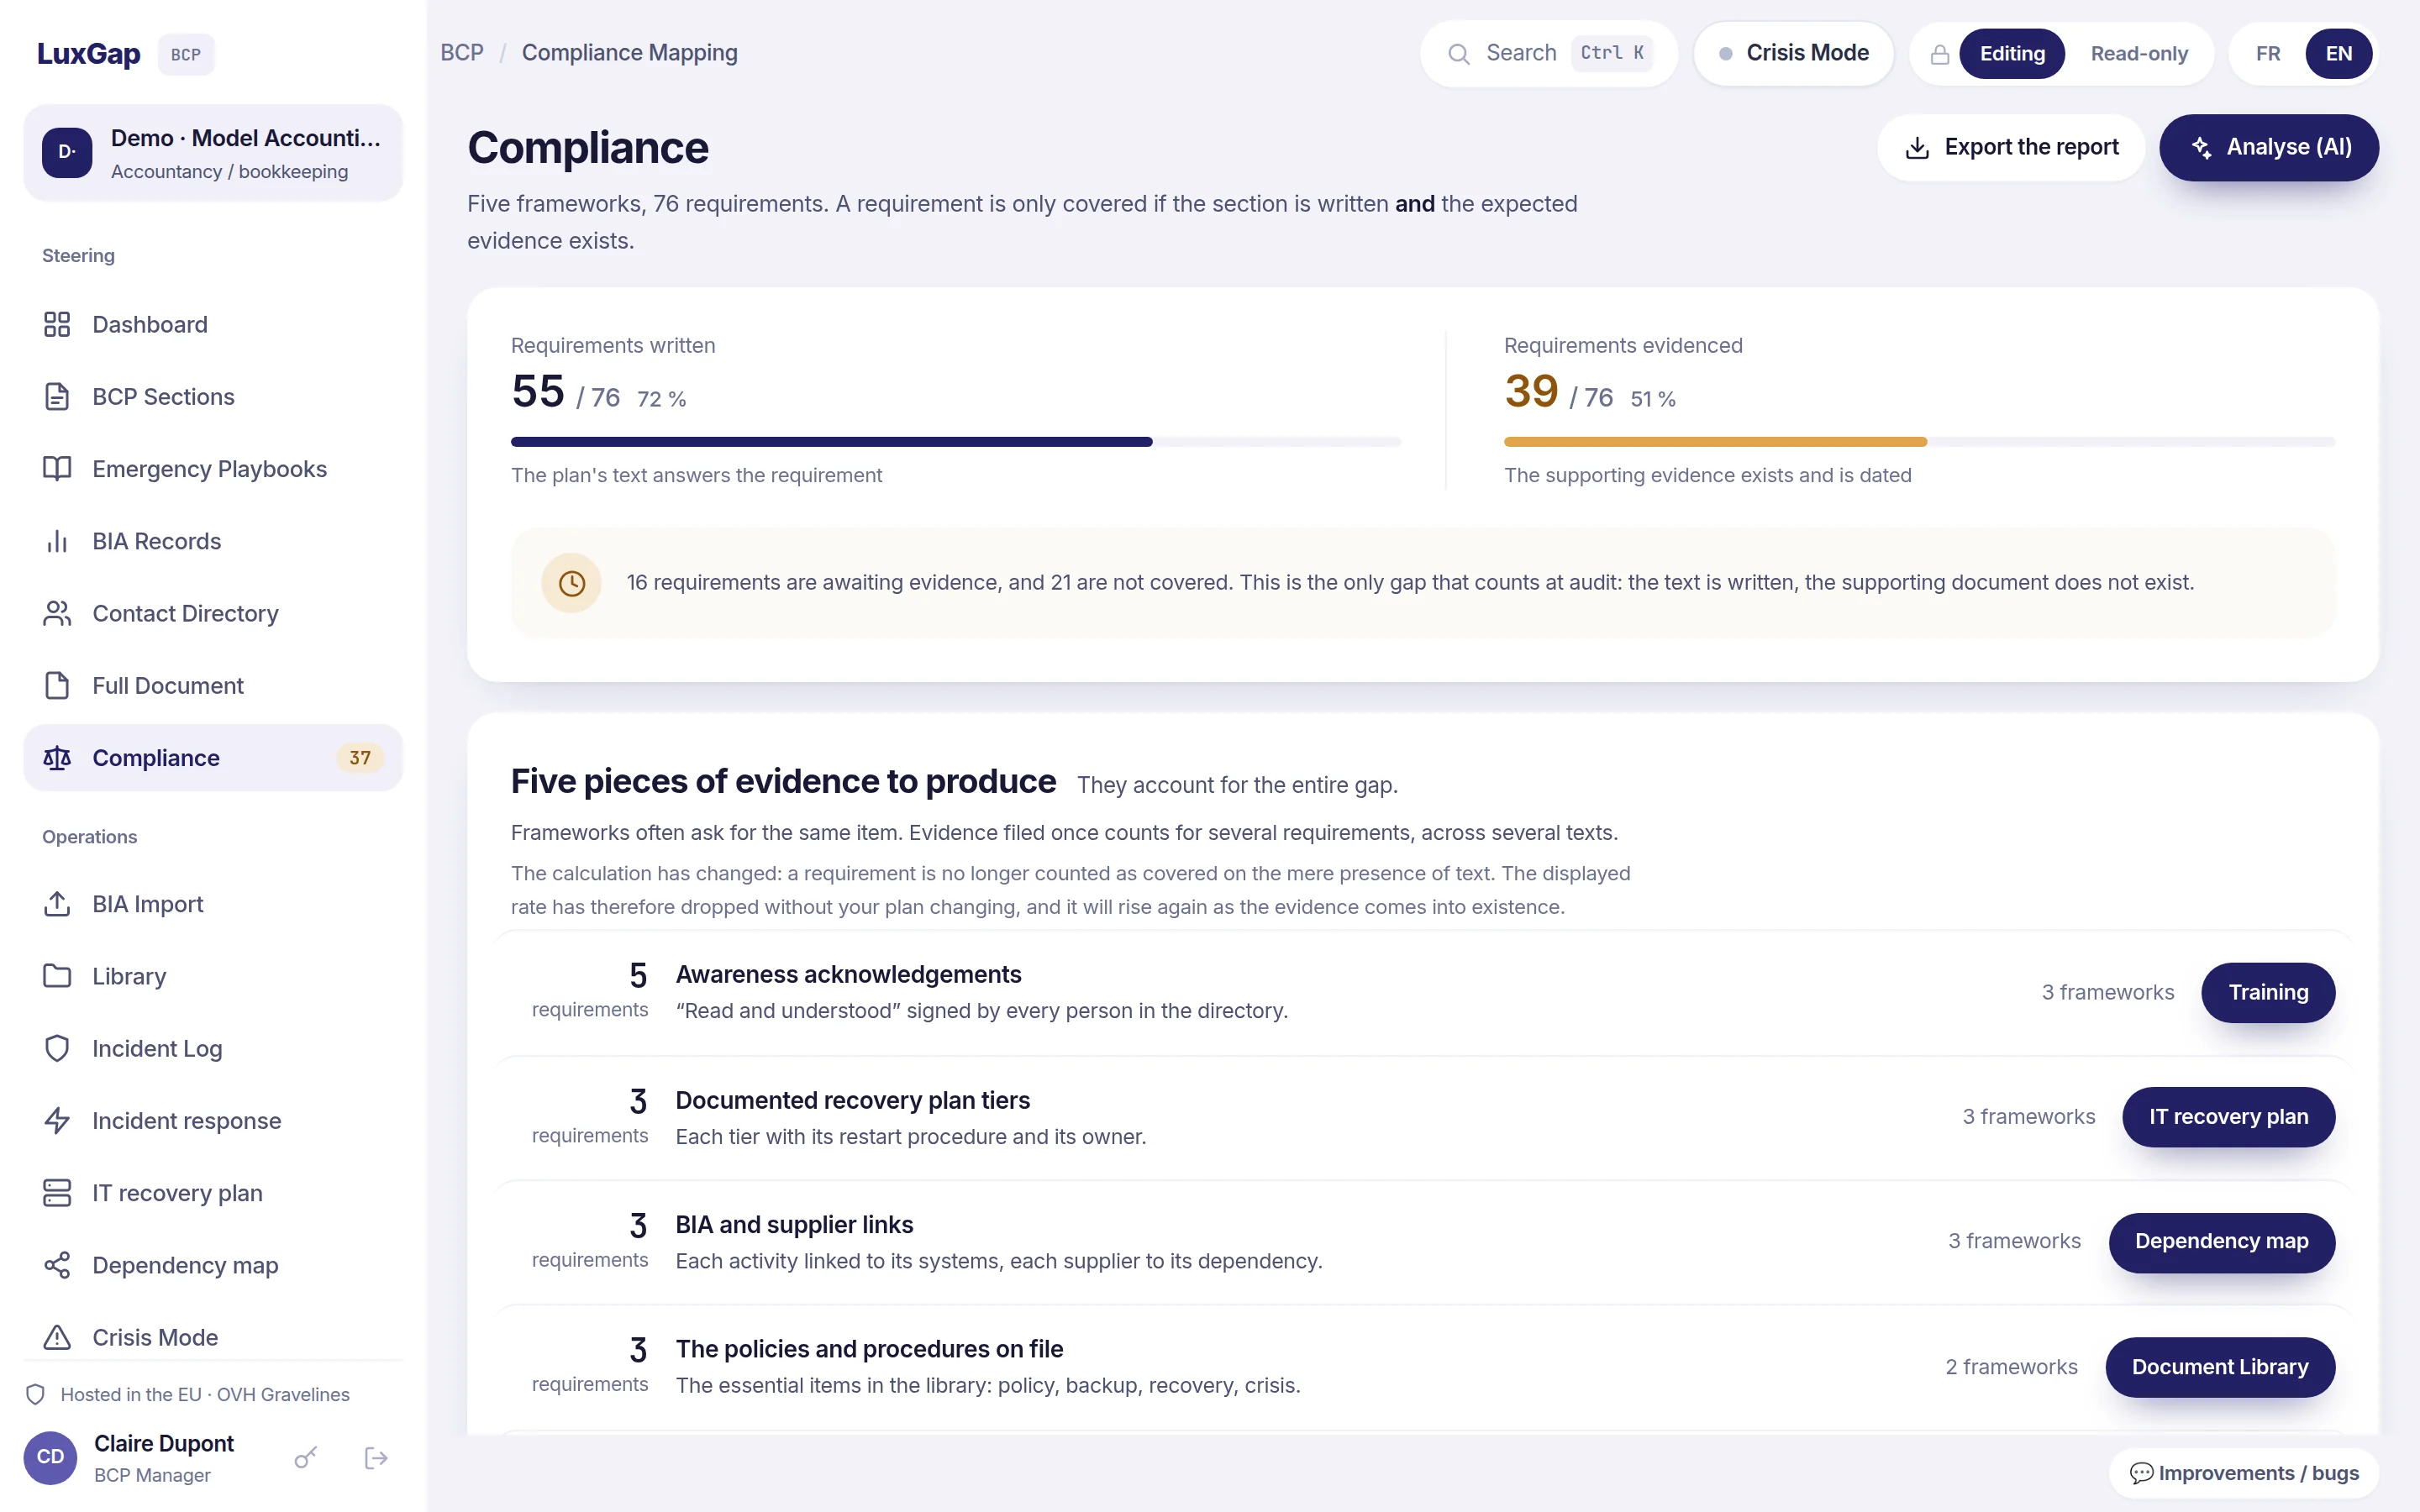Open Incident Log shield icon
The width and height of the screenshot is (2420, 1512).
click(x=57, y=1048)
